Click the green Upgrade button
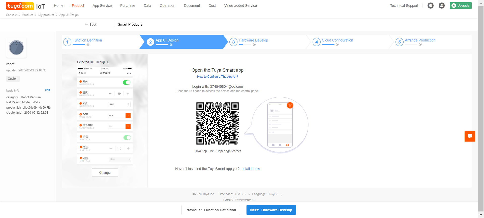The height and width of the screenshot is (218, 484). 461,6
